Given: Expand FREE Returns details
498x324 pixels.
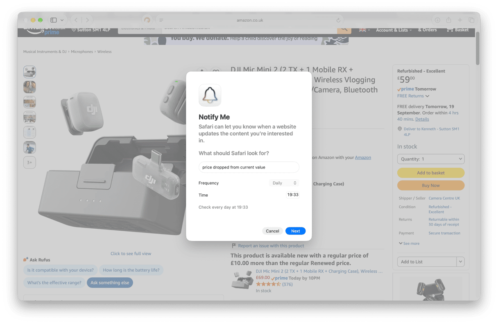Looking at the screenshot, I should point(413,96).
